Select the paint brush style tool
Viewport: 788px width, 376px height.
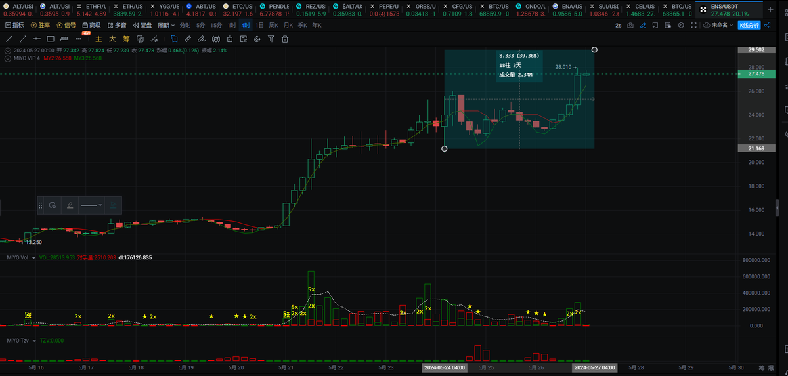[202, 39]
